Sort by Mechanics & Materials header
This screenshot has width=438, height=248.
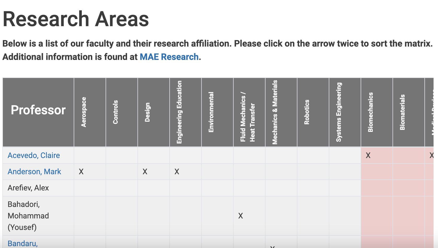[x=281, y=112]
